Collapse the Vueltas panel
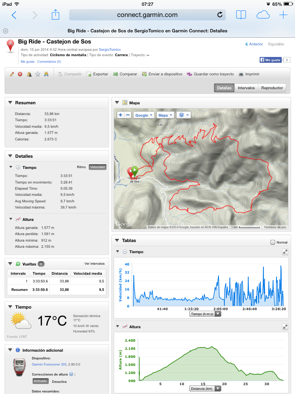Screen dimensions: 295x394 (10, 264)
